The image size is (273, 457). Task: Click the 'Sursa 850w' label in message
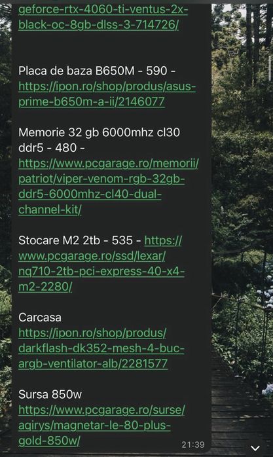click(x=50, y=394)
